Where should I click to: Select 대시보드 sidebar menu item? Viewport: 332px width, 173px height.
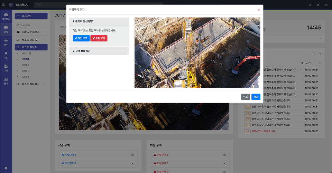[31, 16]
